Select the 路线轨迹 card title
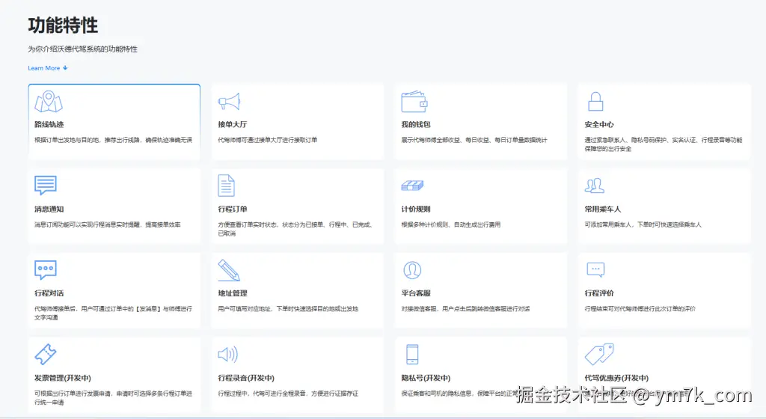Screen dimensions: 766x419 click(49, 124)
